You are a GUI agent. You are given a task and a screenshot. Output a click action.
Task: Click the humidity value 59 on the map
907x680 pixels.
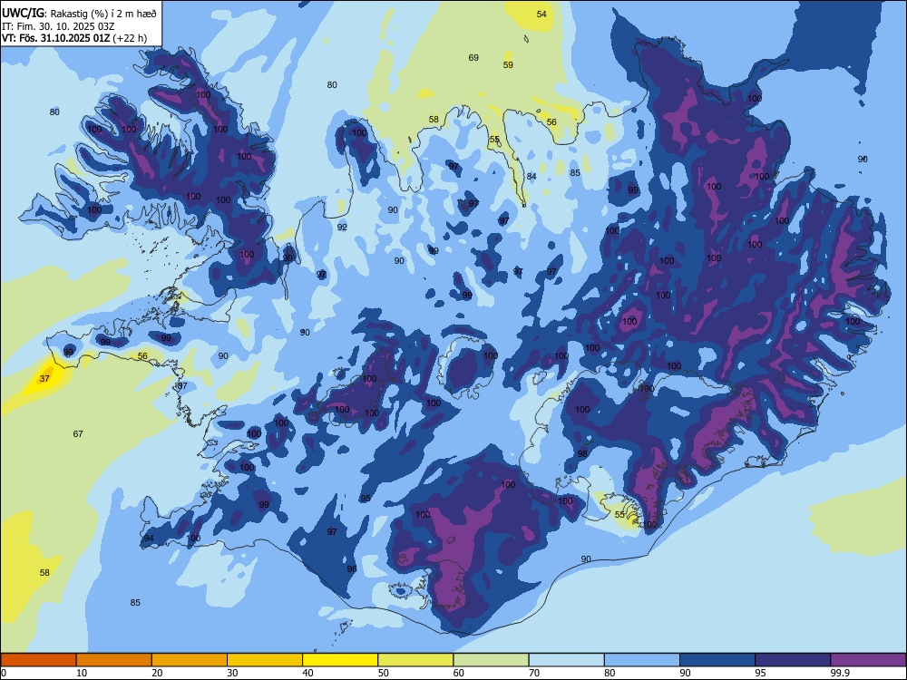pyautogui.click(x=508, y=64)
